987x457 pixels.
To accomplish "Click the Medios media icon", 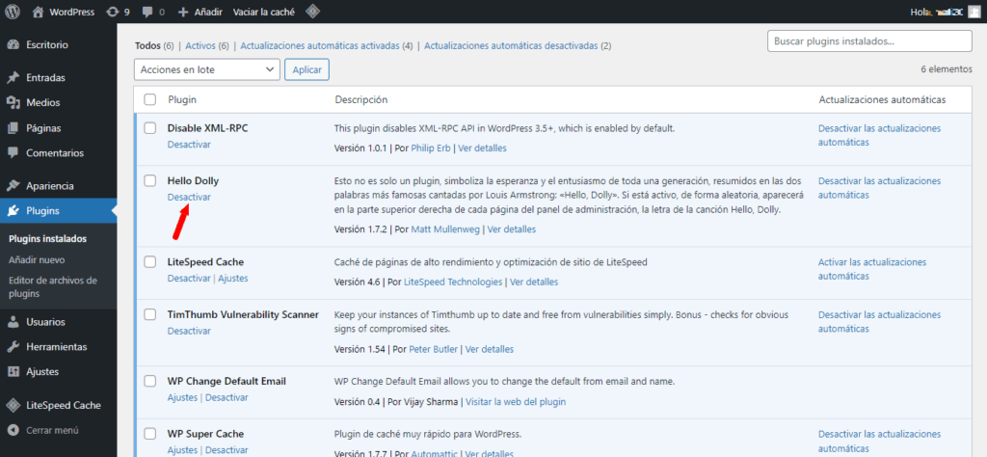I will pos(13,102).
